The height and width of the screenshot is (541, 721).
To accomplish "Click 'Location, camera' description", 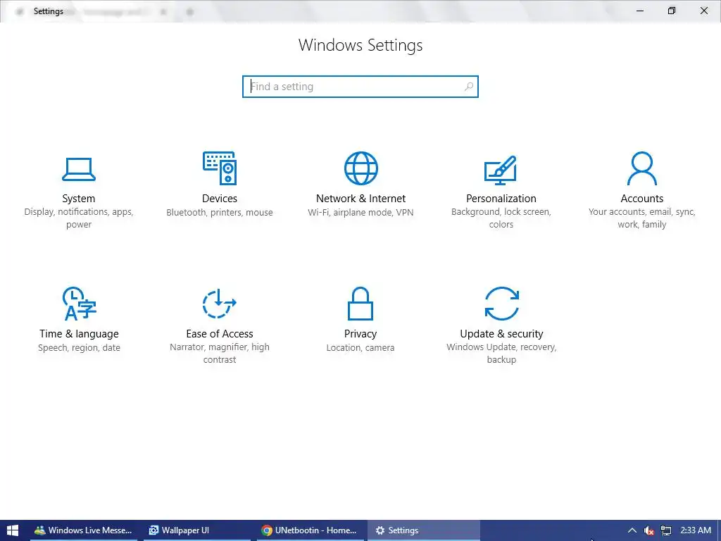I will pos(360,347).
